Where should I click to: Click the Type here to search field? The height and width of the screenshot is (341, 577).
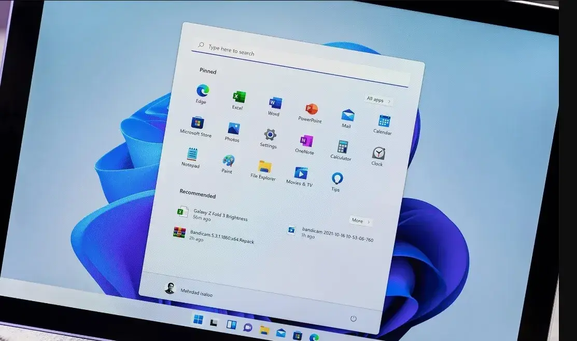[300, 63]
